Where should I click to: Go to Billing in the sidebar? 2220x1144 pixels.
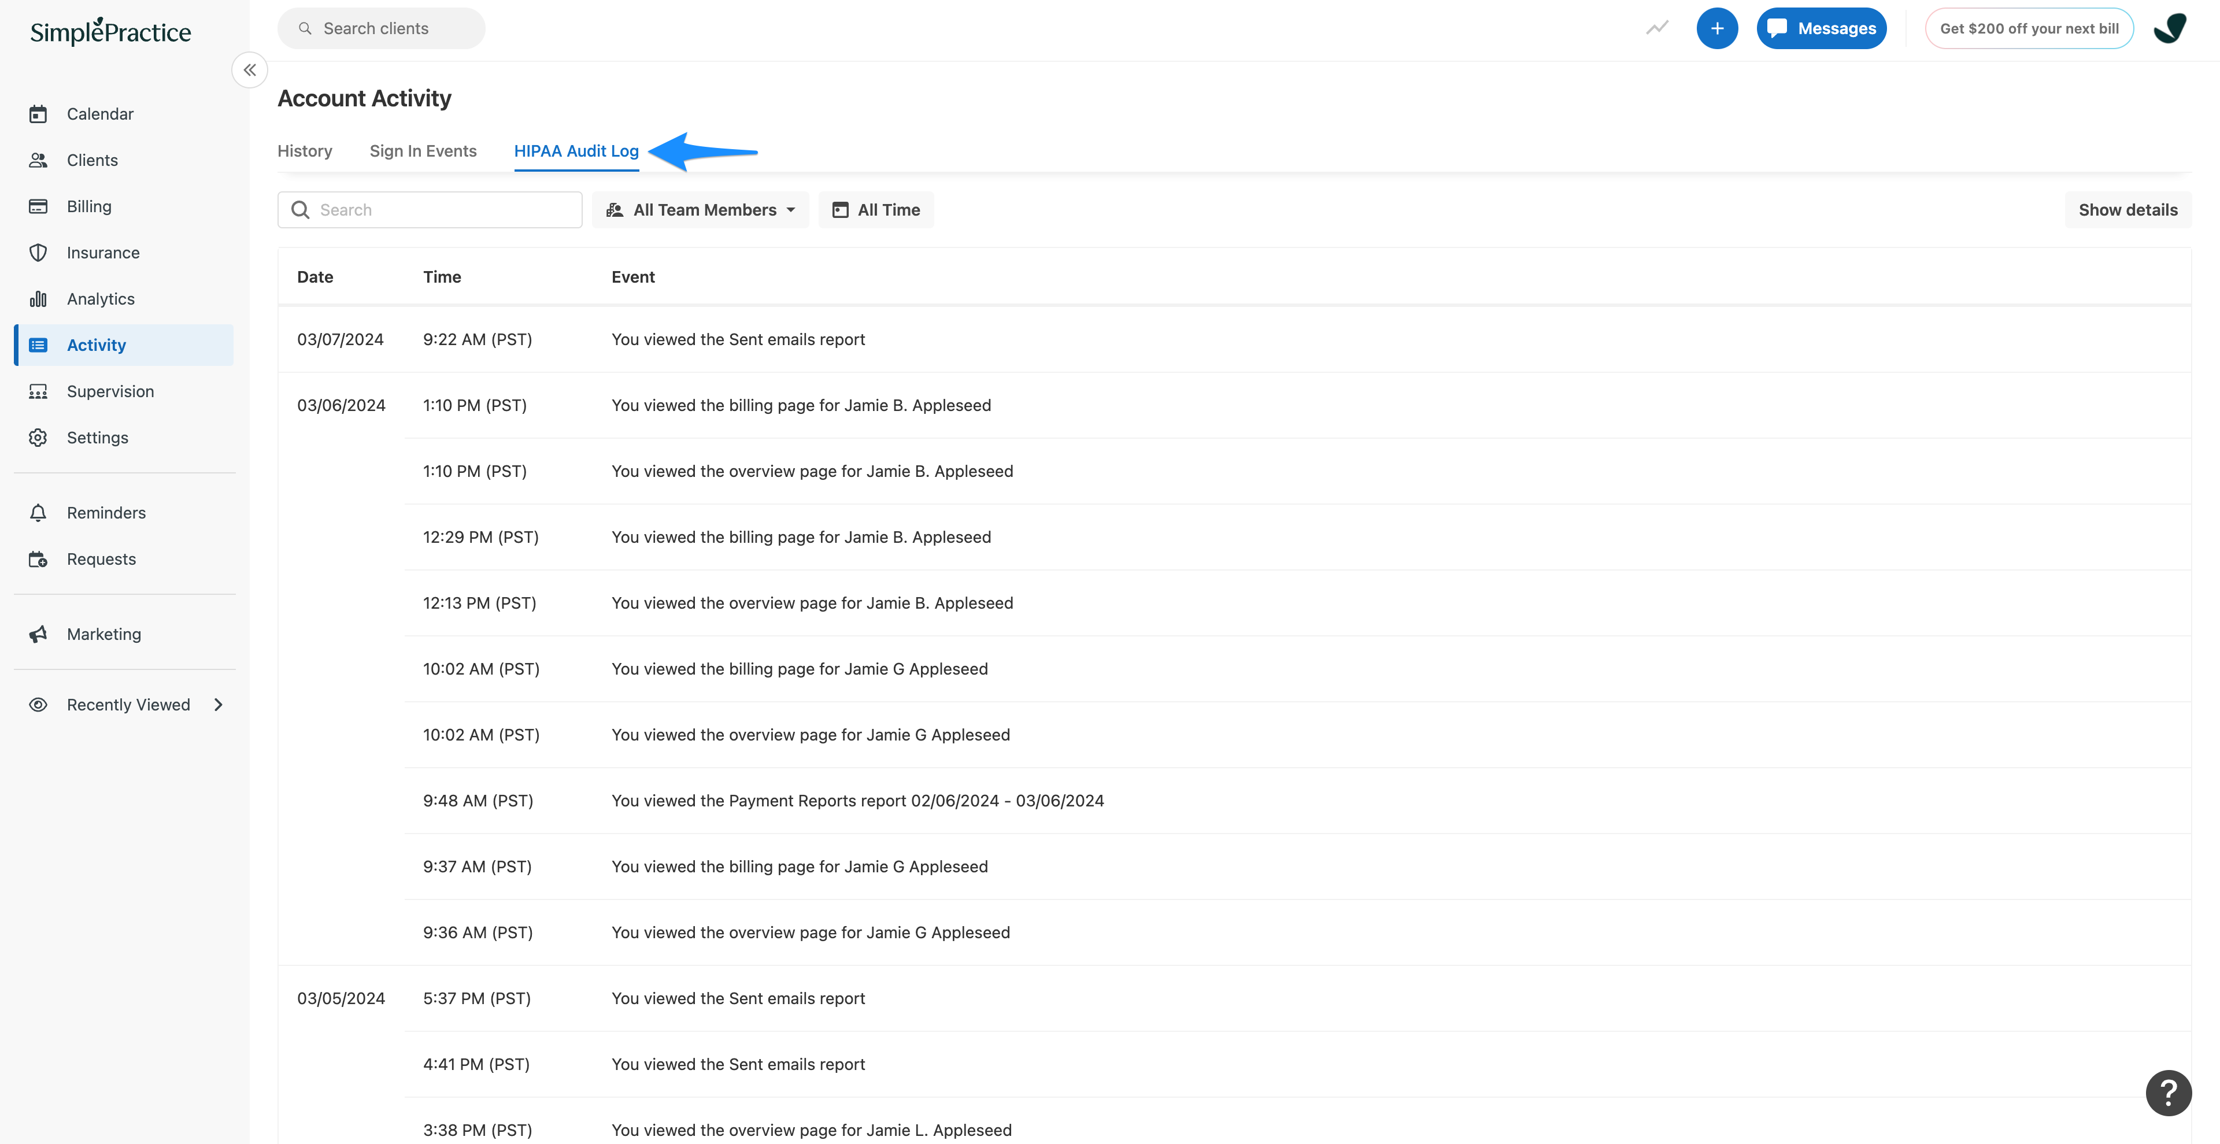pyautogui.click(x=124, y=206)
